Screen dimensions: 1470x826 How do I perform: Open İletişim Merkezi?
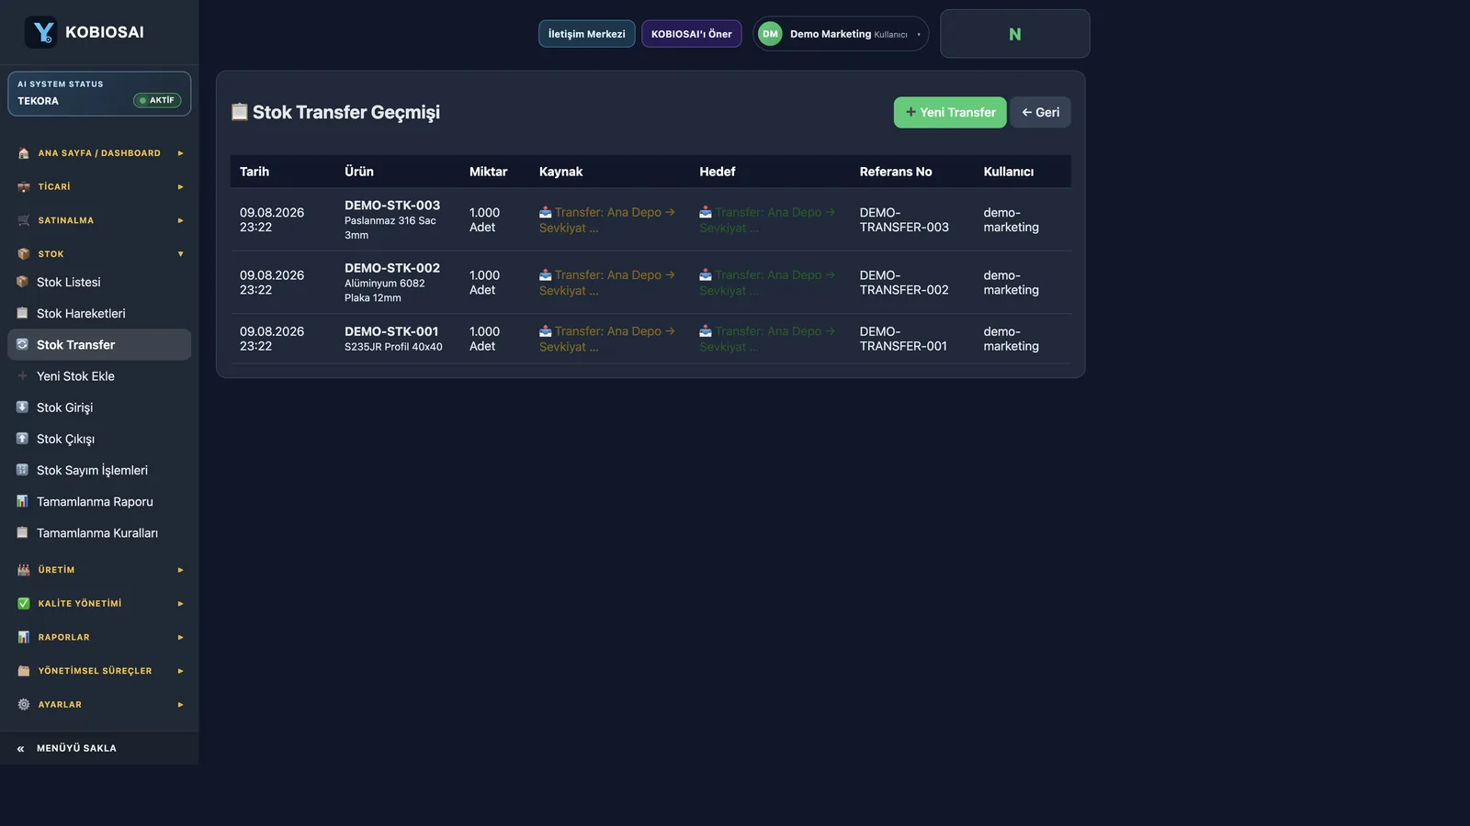tap(586, 34)
